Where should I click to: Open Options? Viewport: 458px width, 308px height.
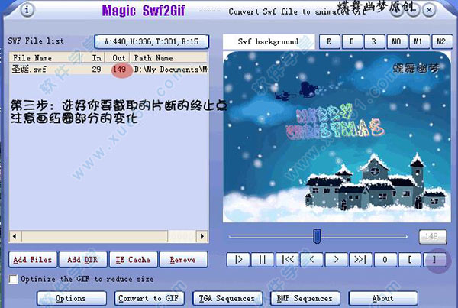pyautogui.click(x=72, y=298)
